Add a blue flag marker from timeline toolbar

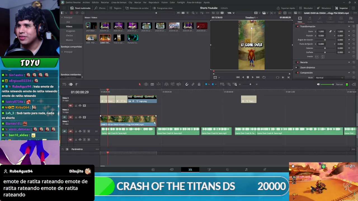click(x=206, y=84)
